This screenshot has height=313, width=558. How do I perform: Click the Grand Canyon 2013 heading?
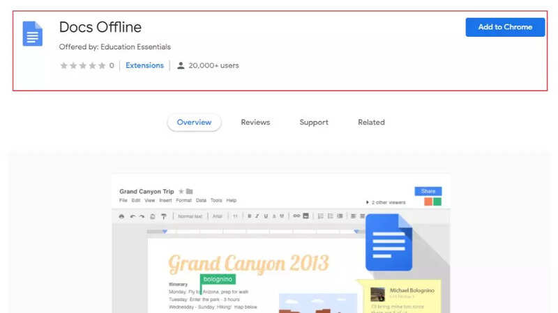click(x=248, y=264)
